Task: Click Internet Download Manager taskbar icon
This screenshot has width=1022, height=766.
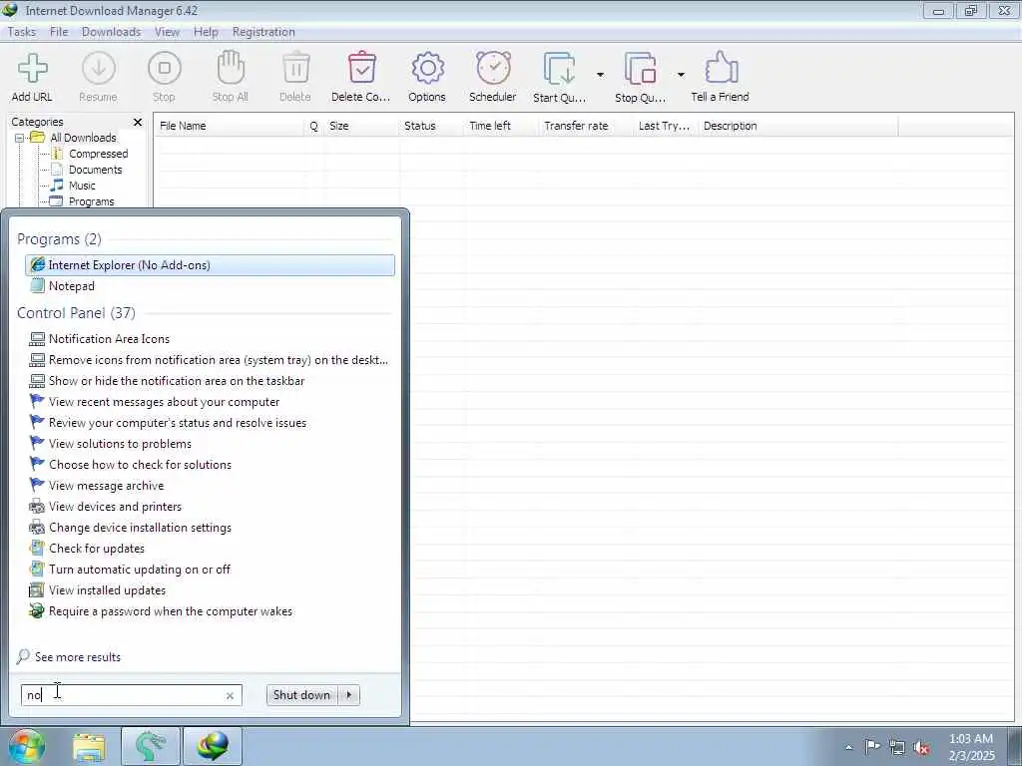Action: click(x=213, y=746)
